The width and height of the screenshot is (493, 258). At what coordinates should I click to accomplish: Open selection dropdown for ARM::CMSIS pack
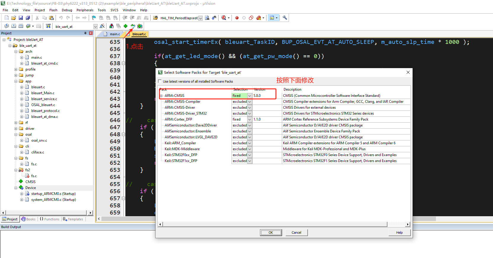(x=250, y=96)
